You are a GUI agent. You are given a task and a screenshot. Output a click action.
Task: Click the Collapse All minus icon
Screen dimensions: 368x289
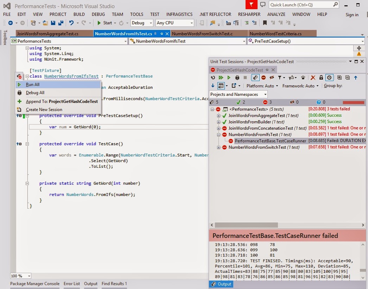pyautogui.click(x=348, y=78)
